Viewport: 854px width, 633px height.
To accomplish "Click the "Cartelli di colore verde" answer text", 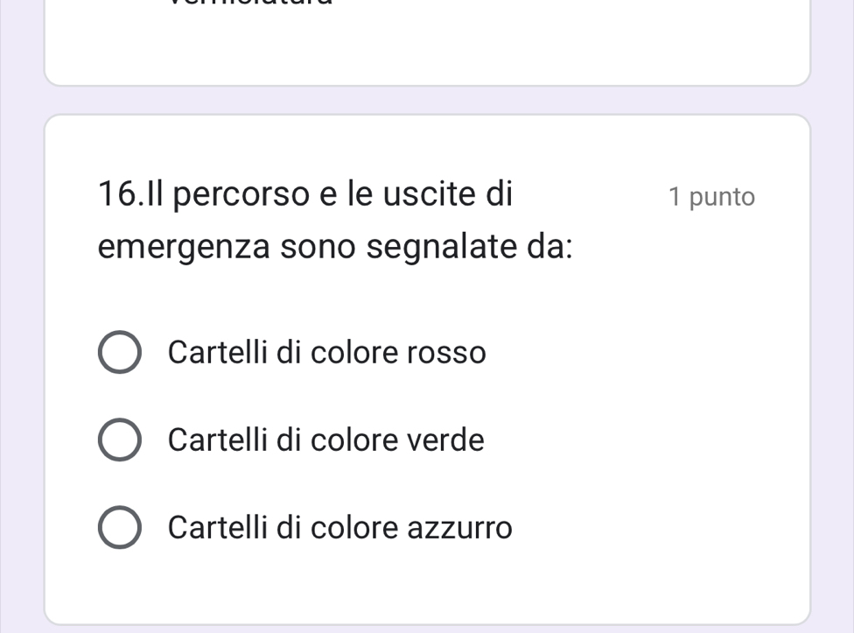I will pyautogui.click(x=325, y=440).
